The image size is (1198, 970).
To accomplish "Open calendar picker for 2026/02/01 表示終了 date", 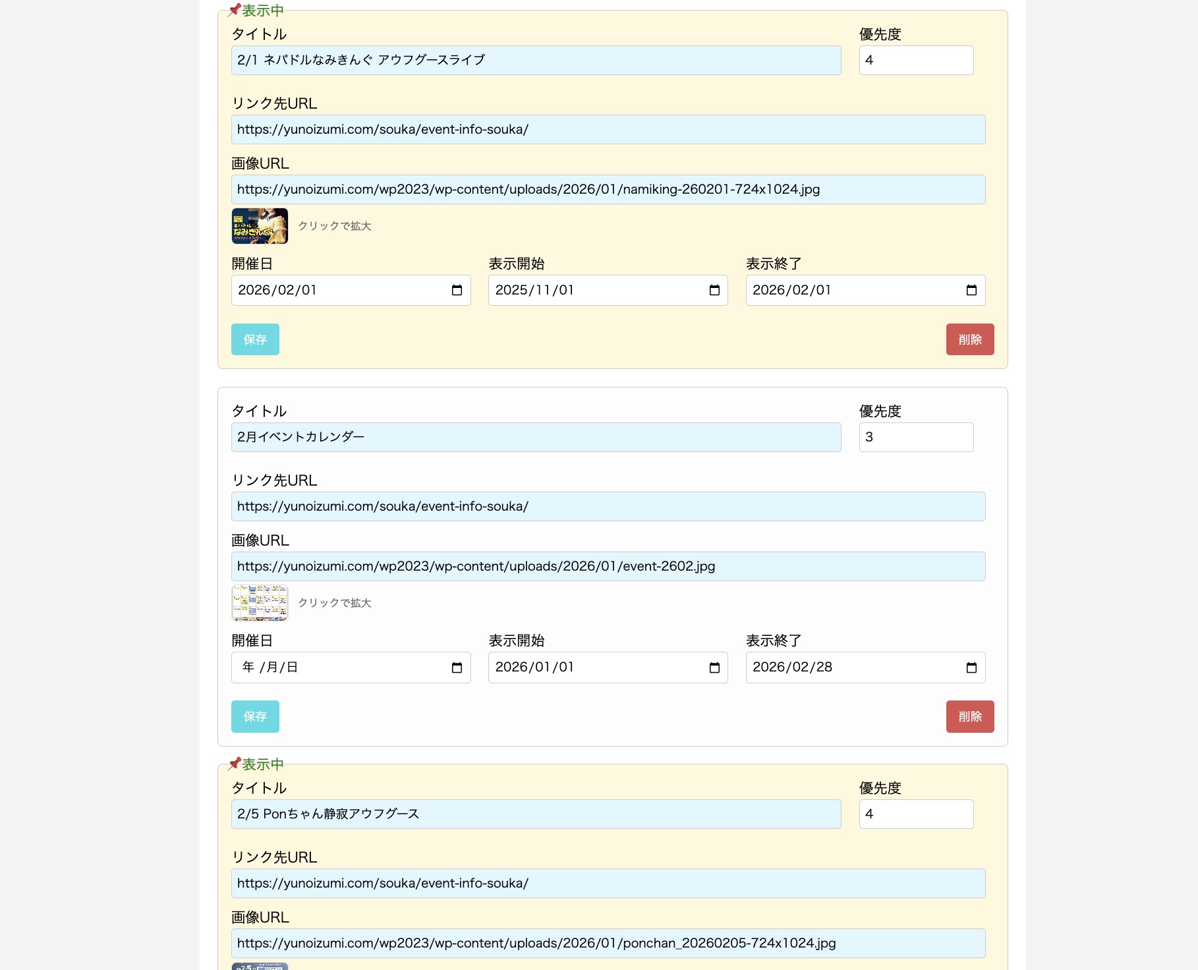I will (971, 291).
